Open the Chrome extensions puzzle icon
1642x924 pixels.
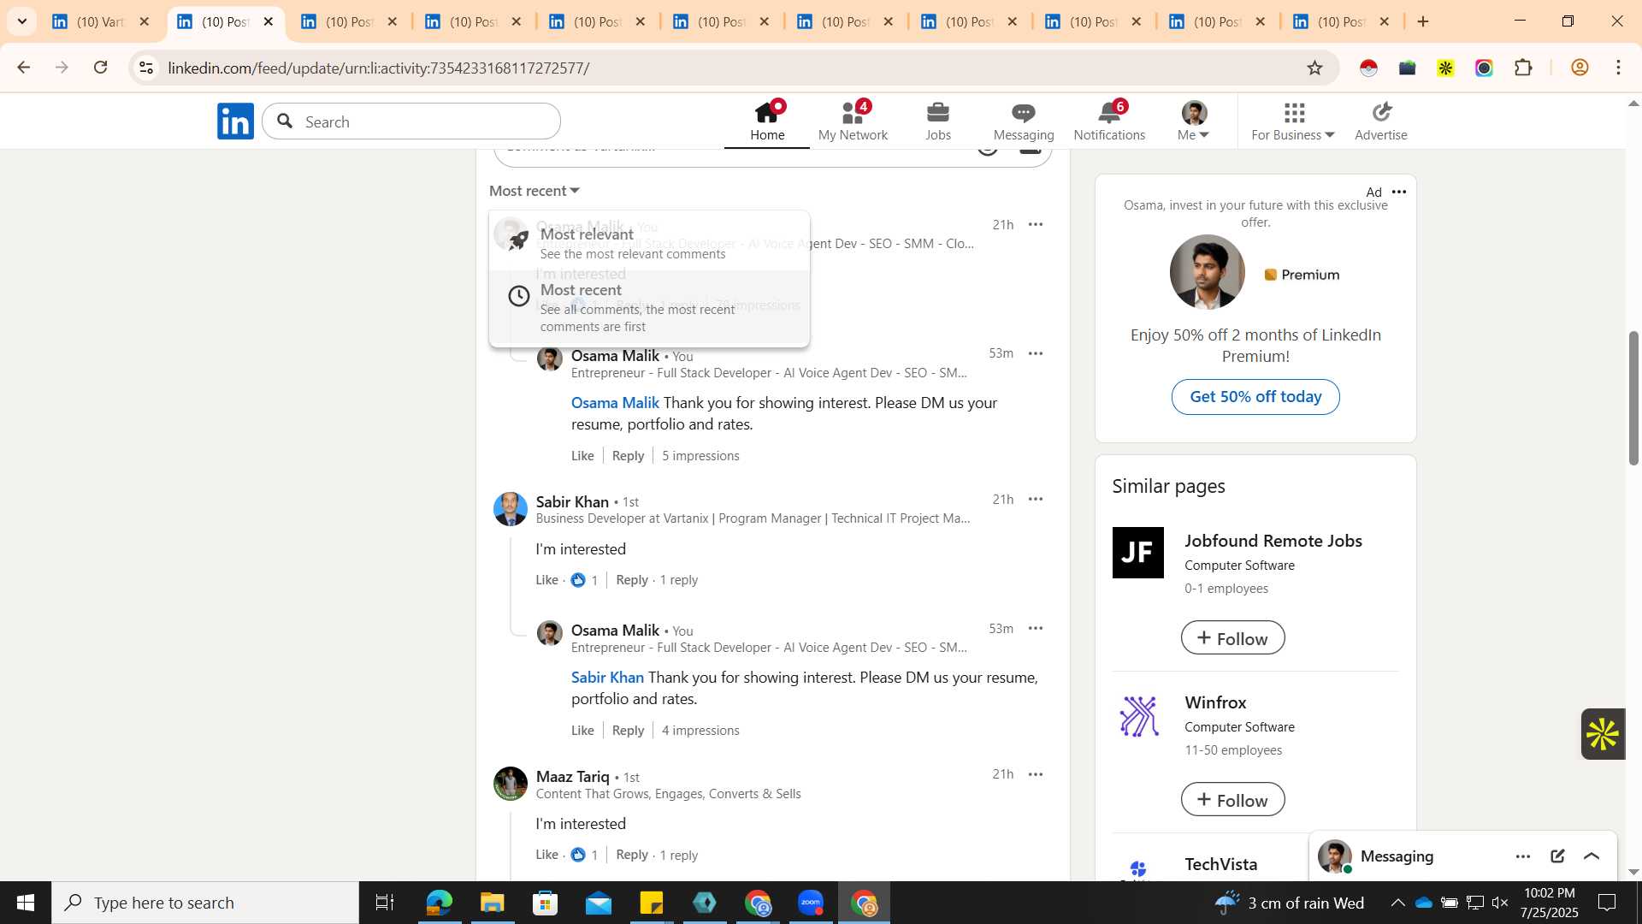tap(1523, 68)
